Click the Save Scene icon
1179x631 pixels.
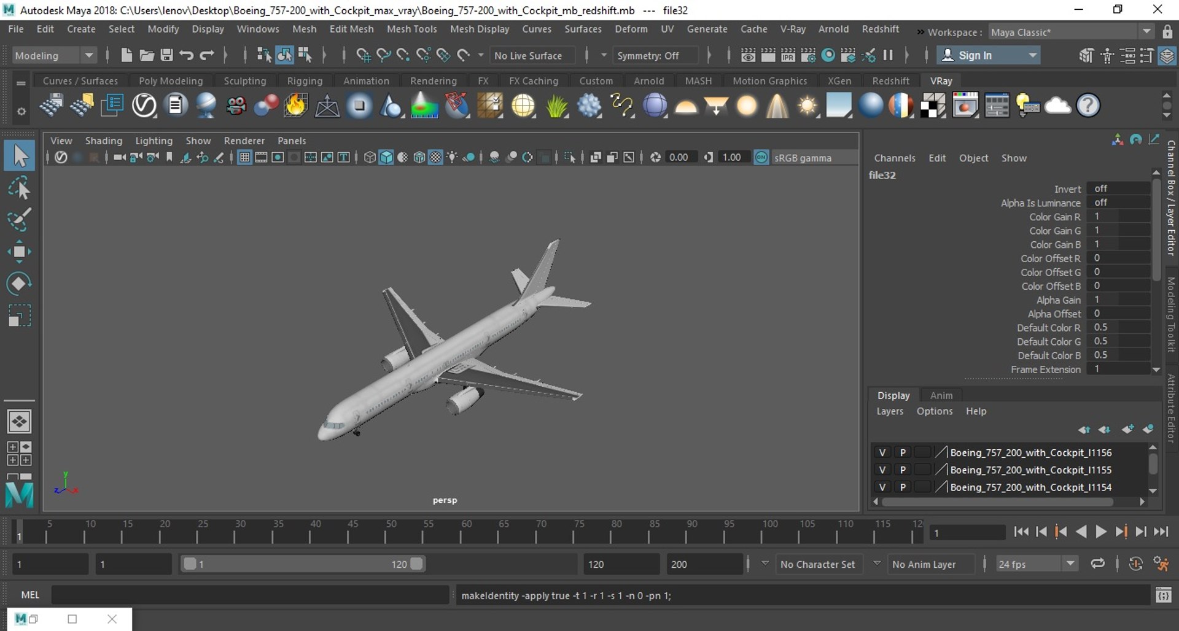point(166,55)
